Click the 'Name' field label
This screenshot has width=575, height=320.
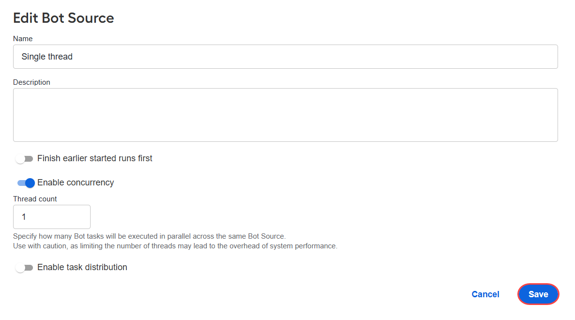[x=23, y=39]
